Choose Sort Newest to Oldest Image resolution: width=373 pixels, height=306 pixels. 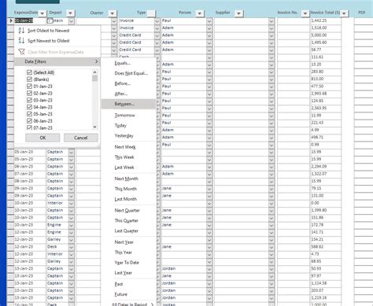click(49, 41)
